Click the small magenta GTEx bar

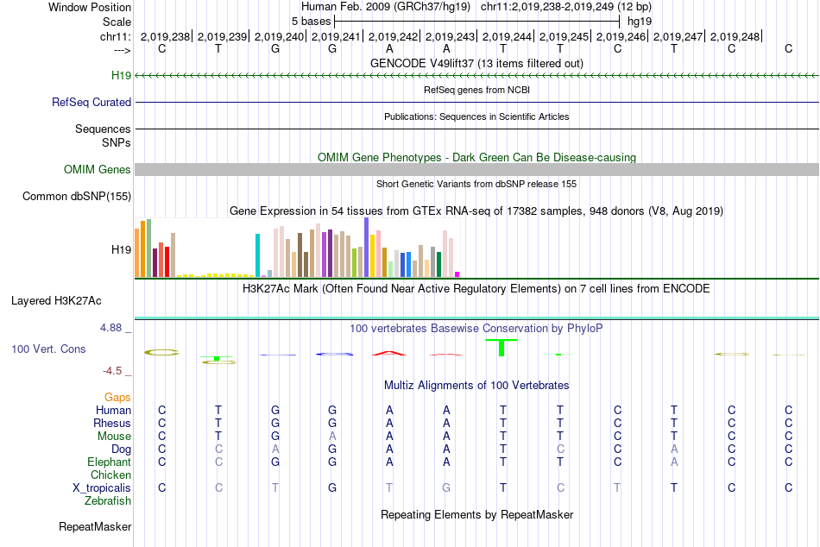[457, 274]
